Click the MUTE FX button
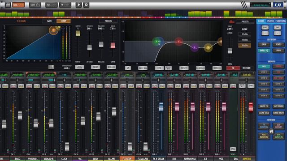The image size is (287, 161). tap(264, 106)
